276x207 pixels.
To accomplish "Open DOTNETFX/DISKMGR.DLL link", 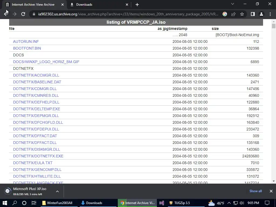I will point(37,149).
